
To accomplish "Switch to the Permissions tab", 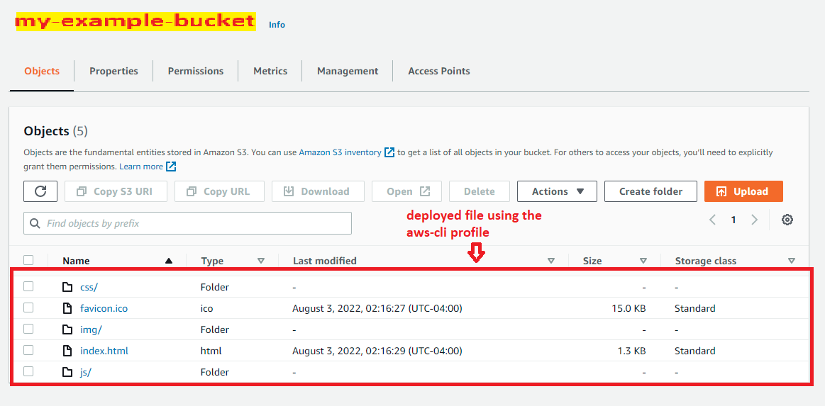I will click(196, 71).
